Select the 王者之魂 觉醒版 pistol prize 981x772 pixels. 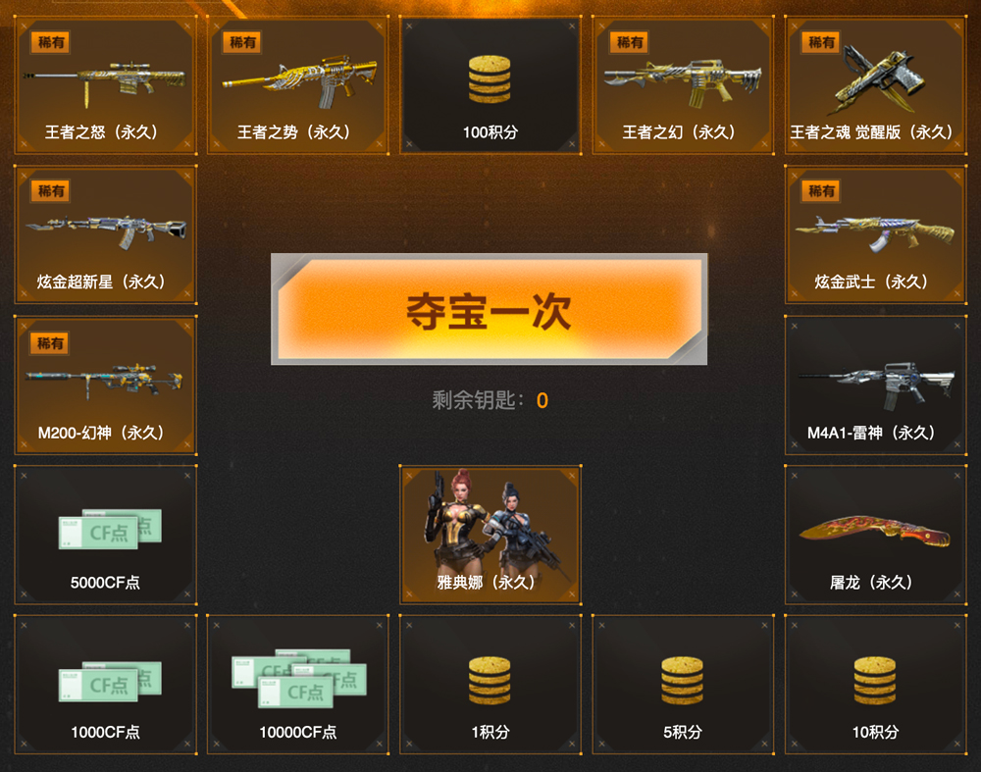point(876,85)
